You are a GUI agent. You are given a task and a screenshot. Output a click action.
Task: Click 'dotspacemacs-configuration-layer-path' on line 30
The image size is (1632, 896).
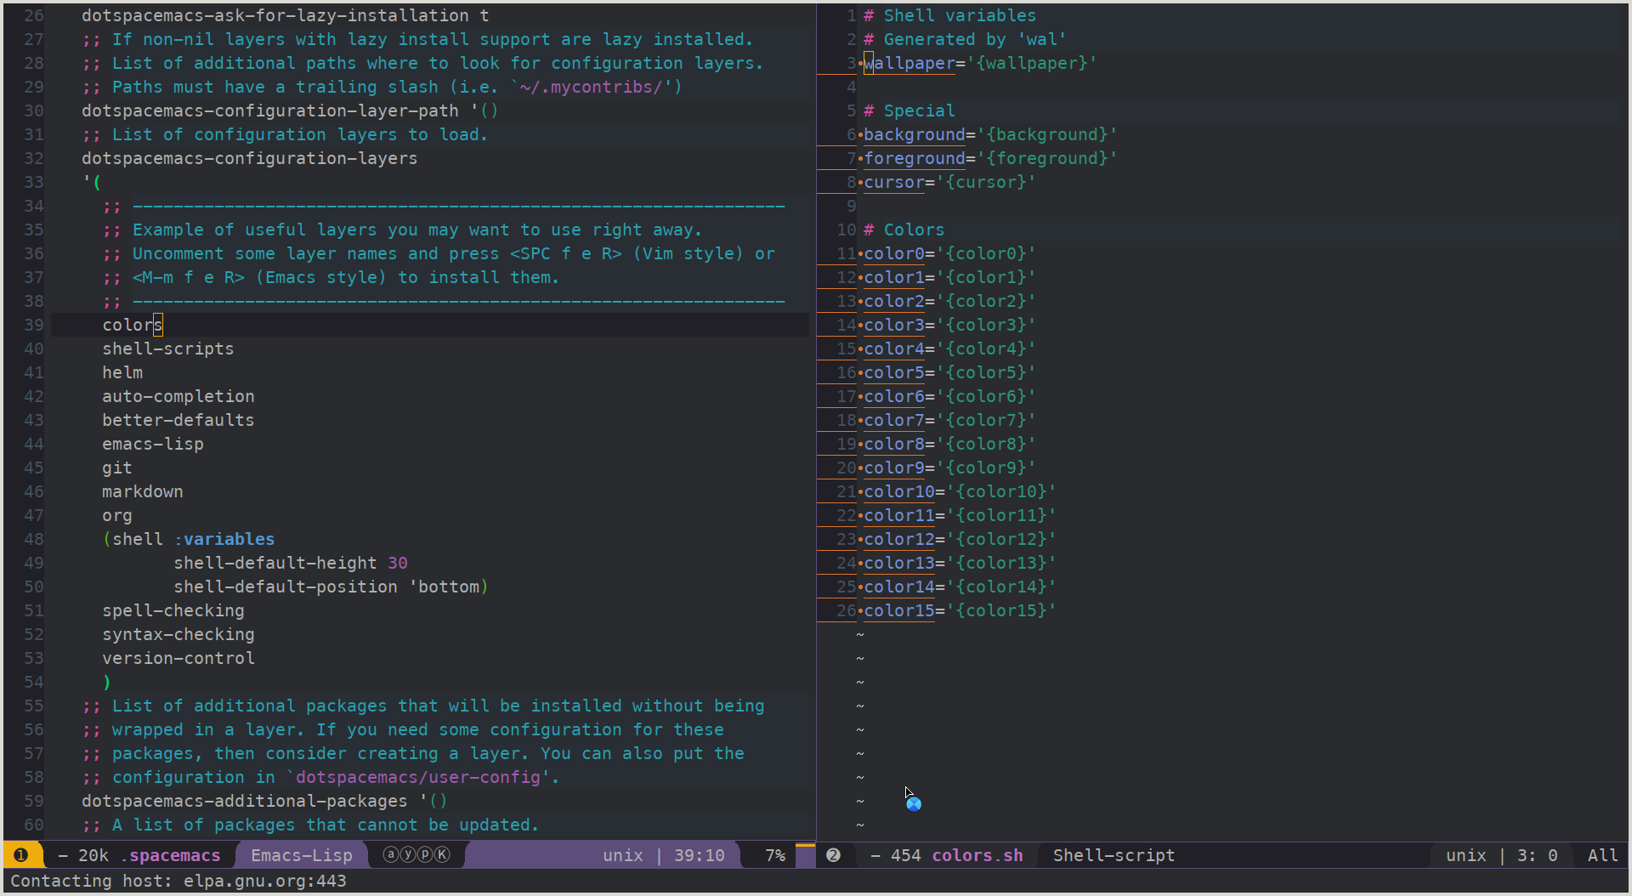[270, 111]
